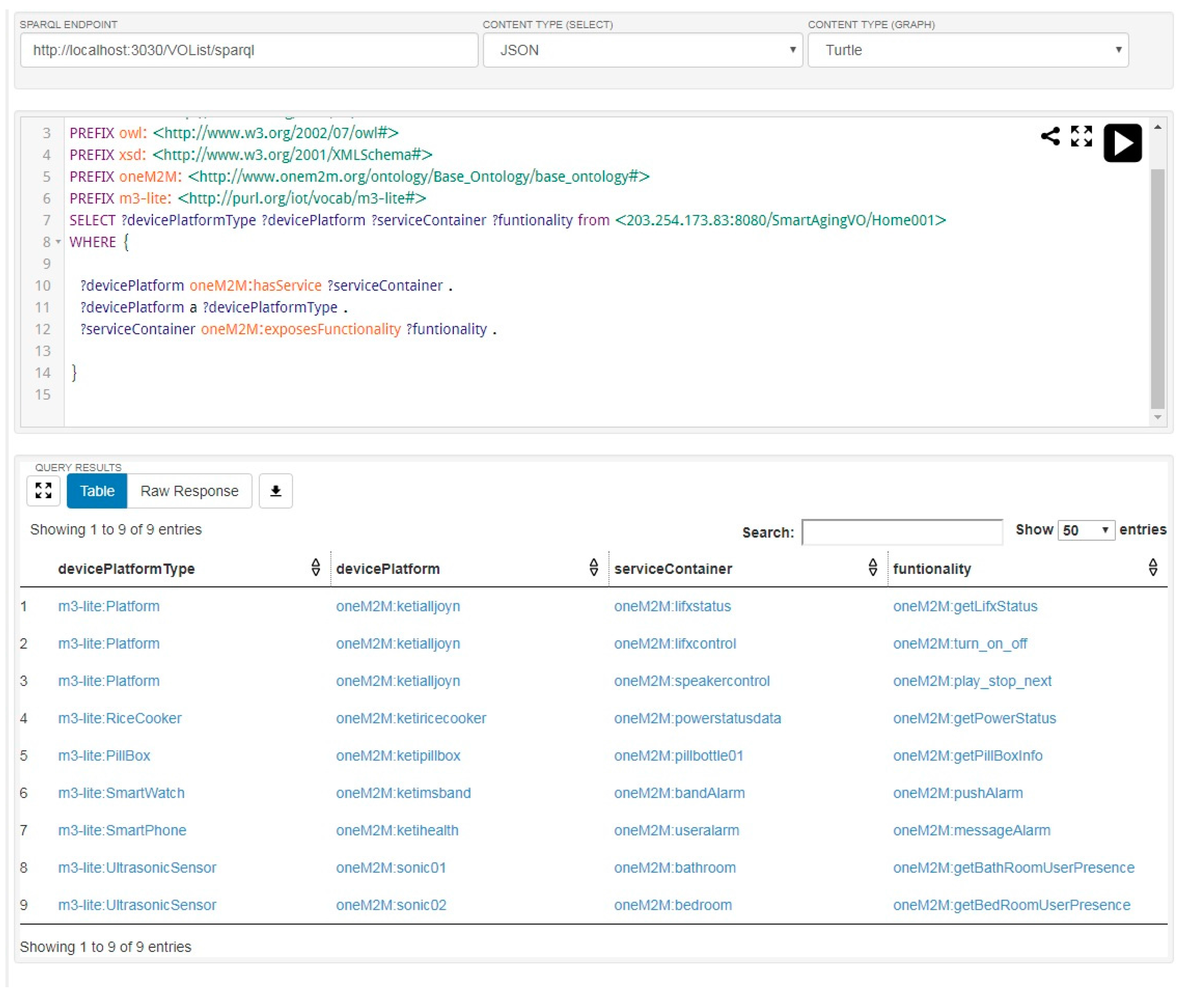Click the share query icon
The image size is (1185, 997).
click(x=1050, y=136)
